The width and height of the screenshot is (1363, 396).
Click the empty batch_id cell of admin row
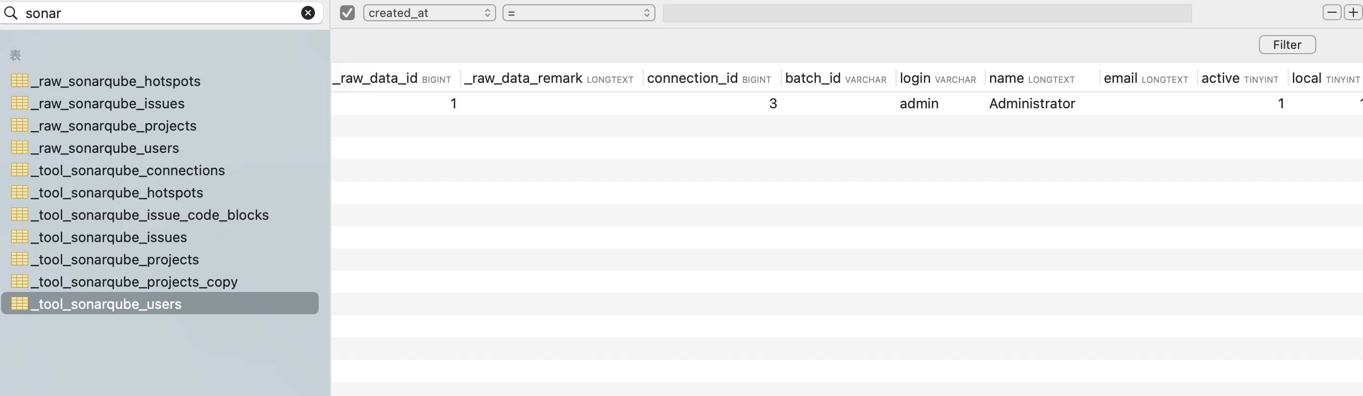coord(838,104)
